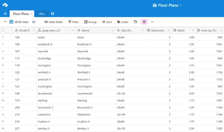Image resolution: width=224 pixels, height=132 pixels.
Task: Select the Newville name cell
Action: 96,51
